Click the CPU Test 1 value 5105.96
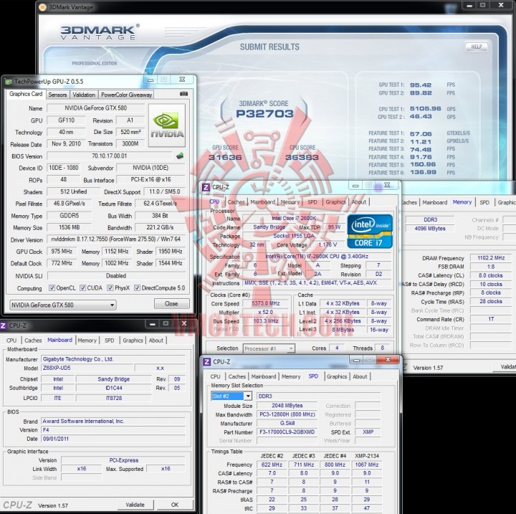516x514 pixels. point(425,109)
